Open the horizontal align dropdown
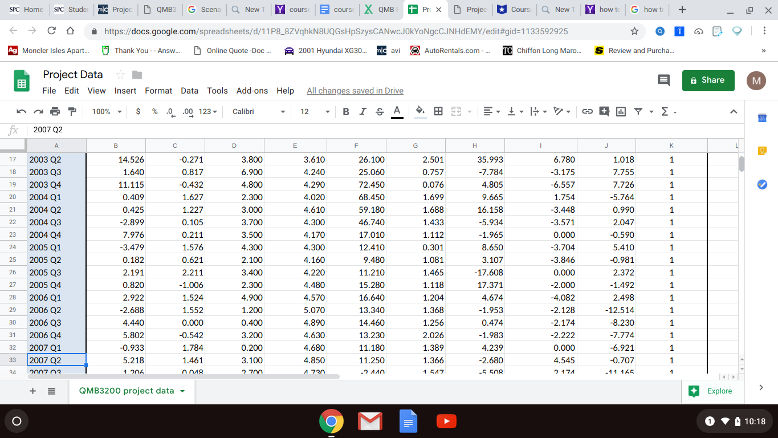 491,112
